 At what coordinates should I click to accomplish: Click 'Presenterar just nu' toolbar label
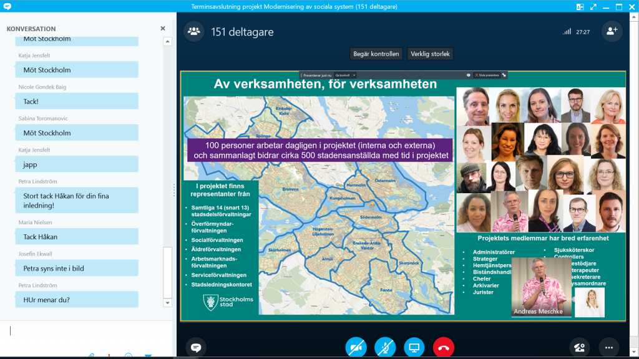click(x=317, y=75)
